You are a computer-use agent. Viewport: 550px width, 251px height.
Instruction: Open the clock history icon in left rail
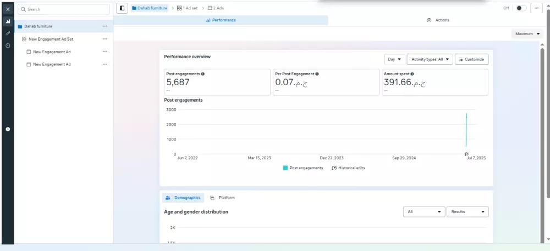(x=8, y=46)
